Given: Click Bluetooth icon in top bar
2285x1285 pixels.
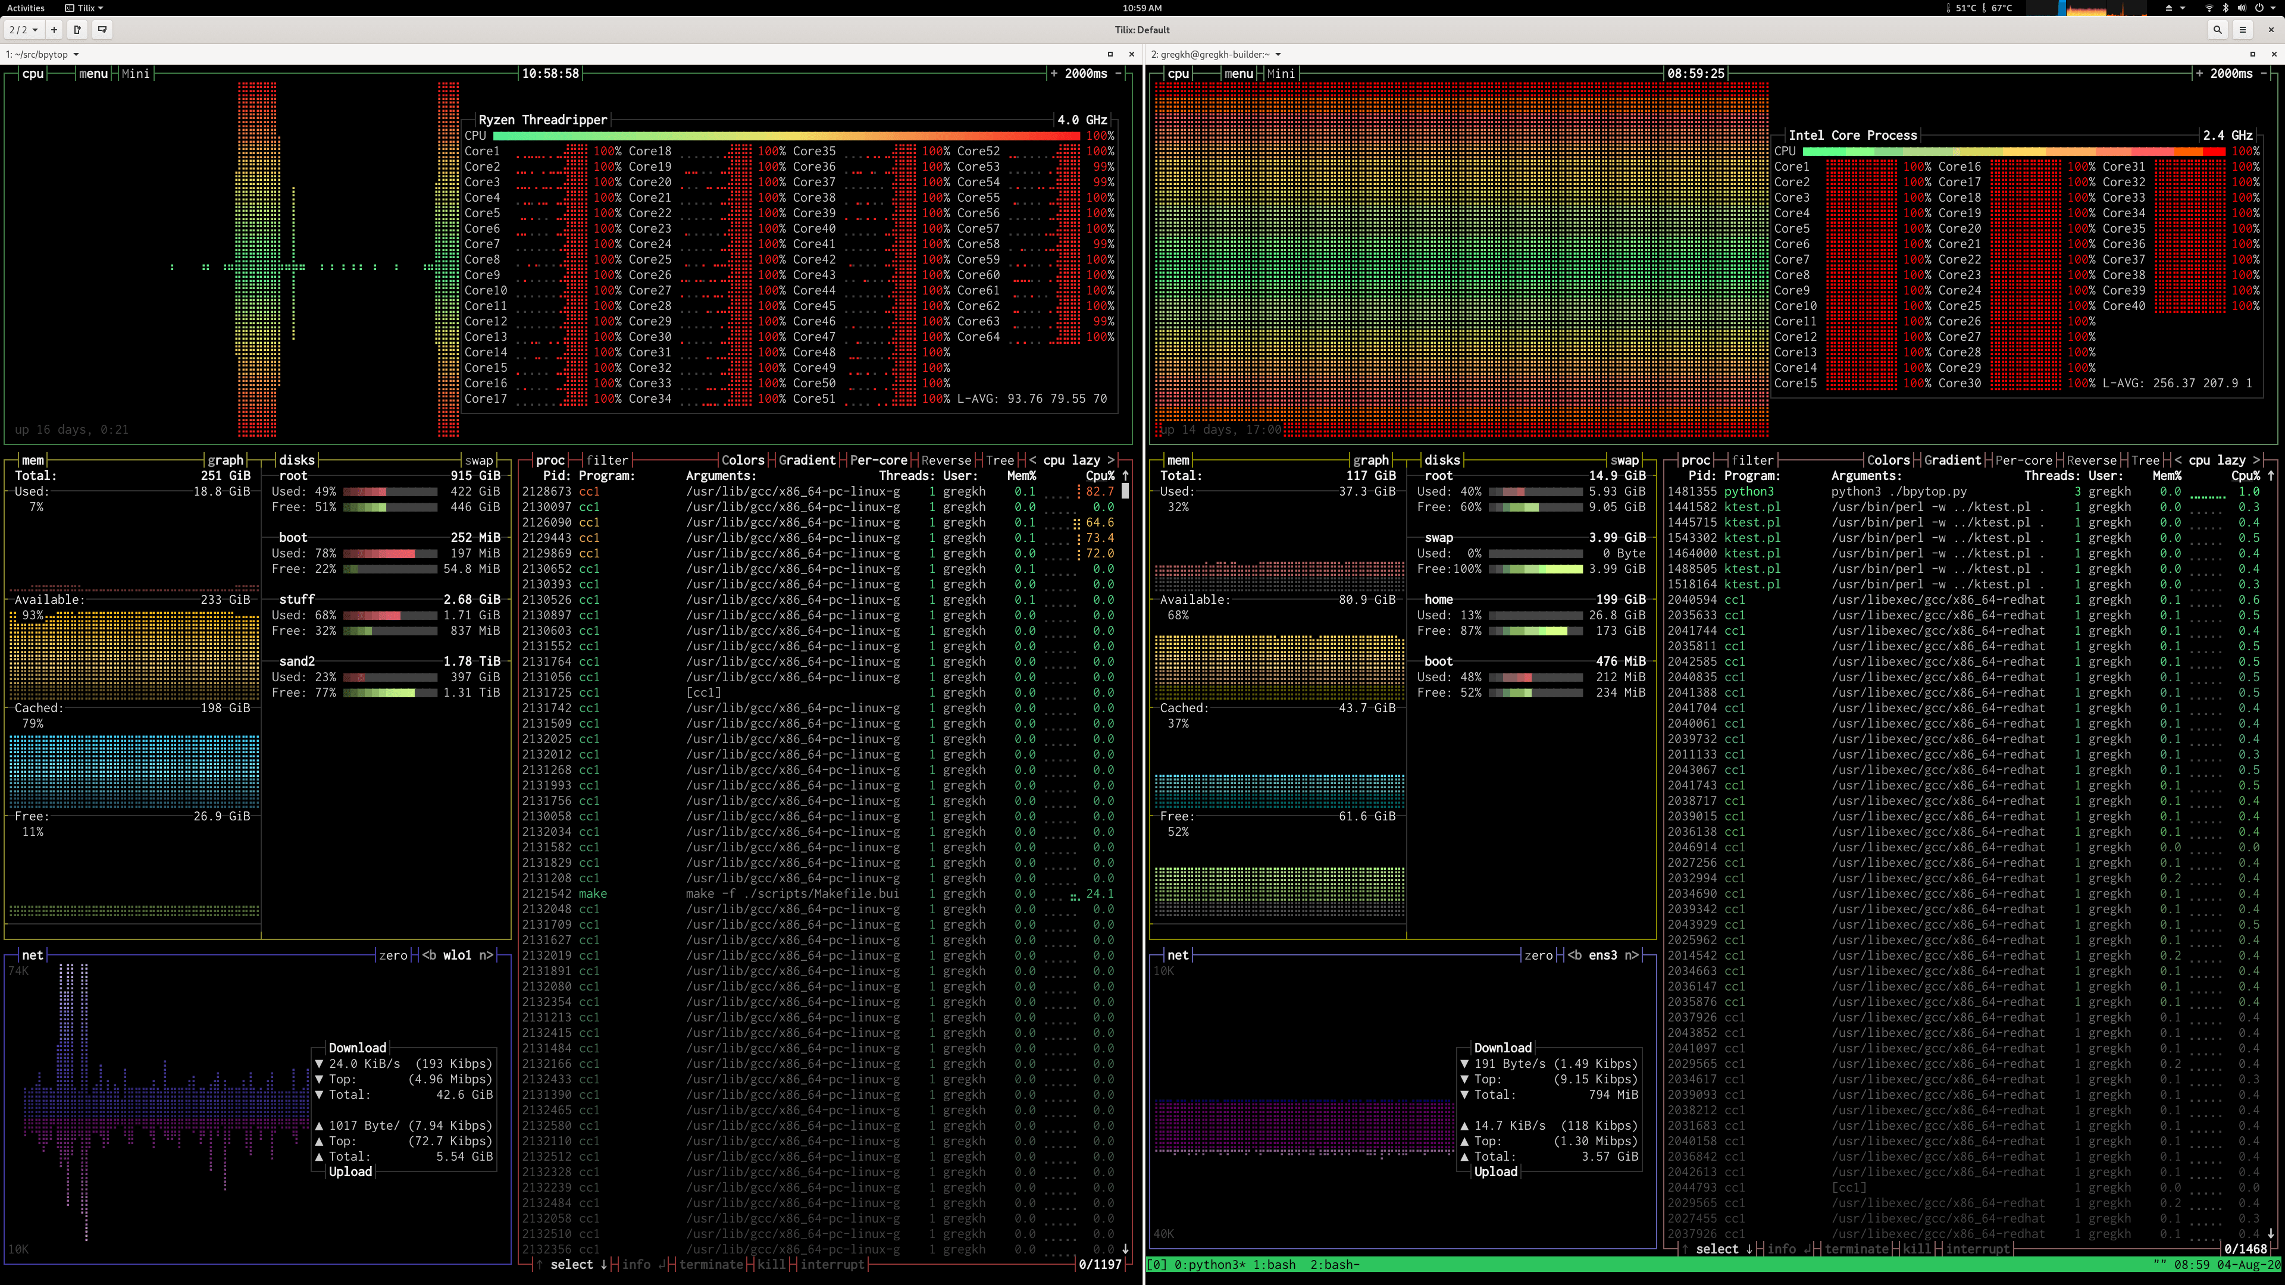Looking at the screenshot, I should coord(2225,8).
